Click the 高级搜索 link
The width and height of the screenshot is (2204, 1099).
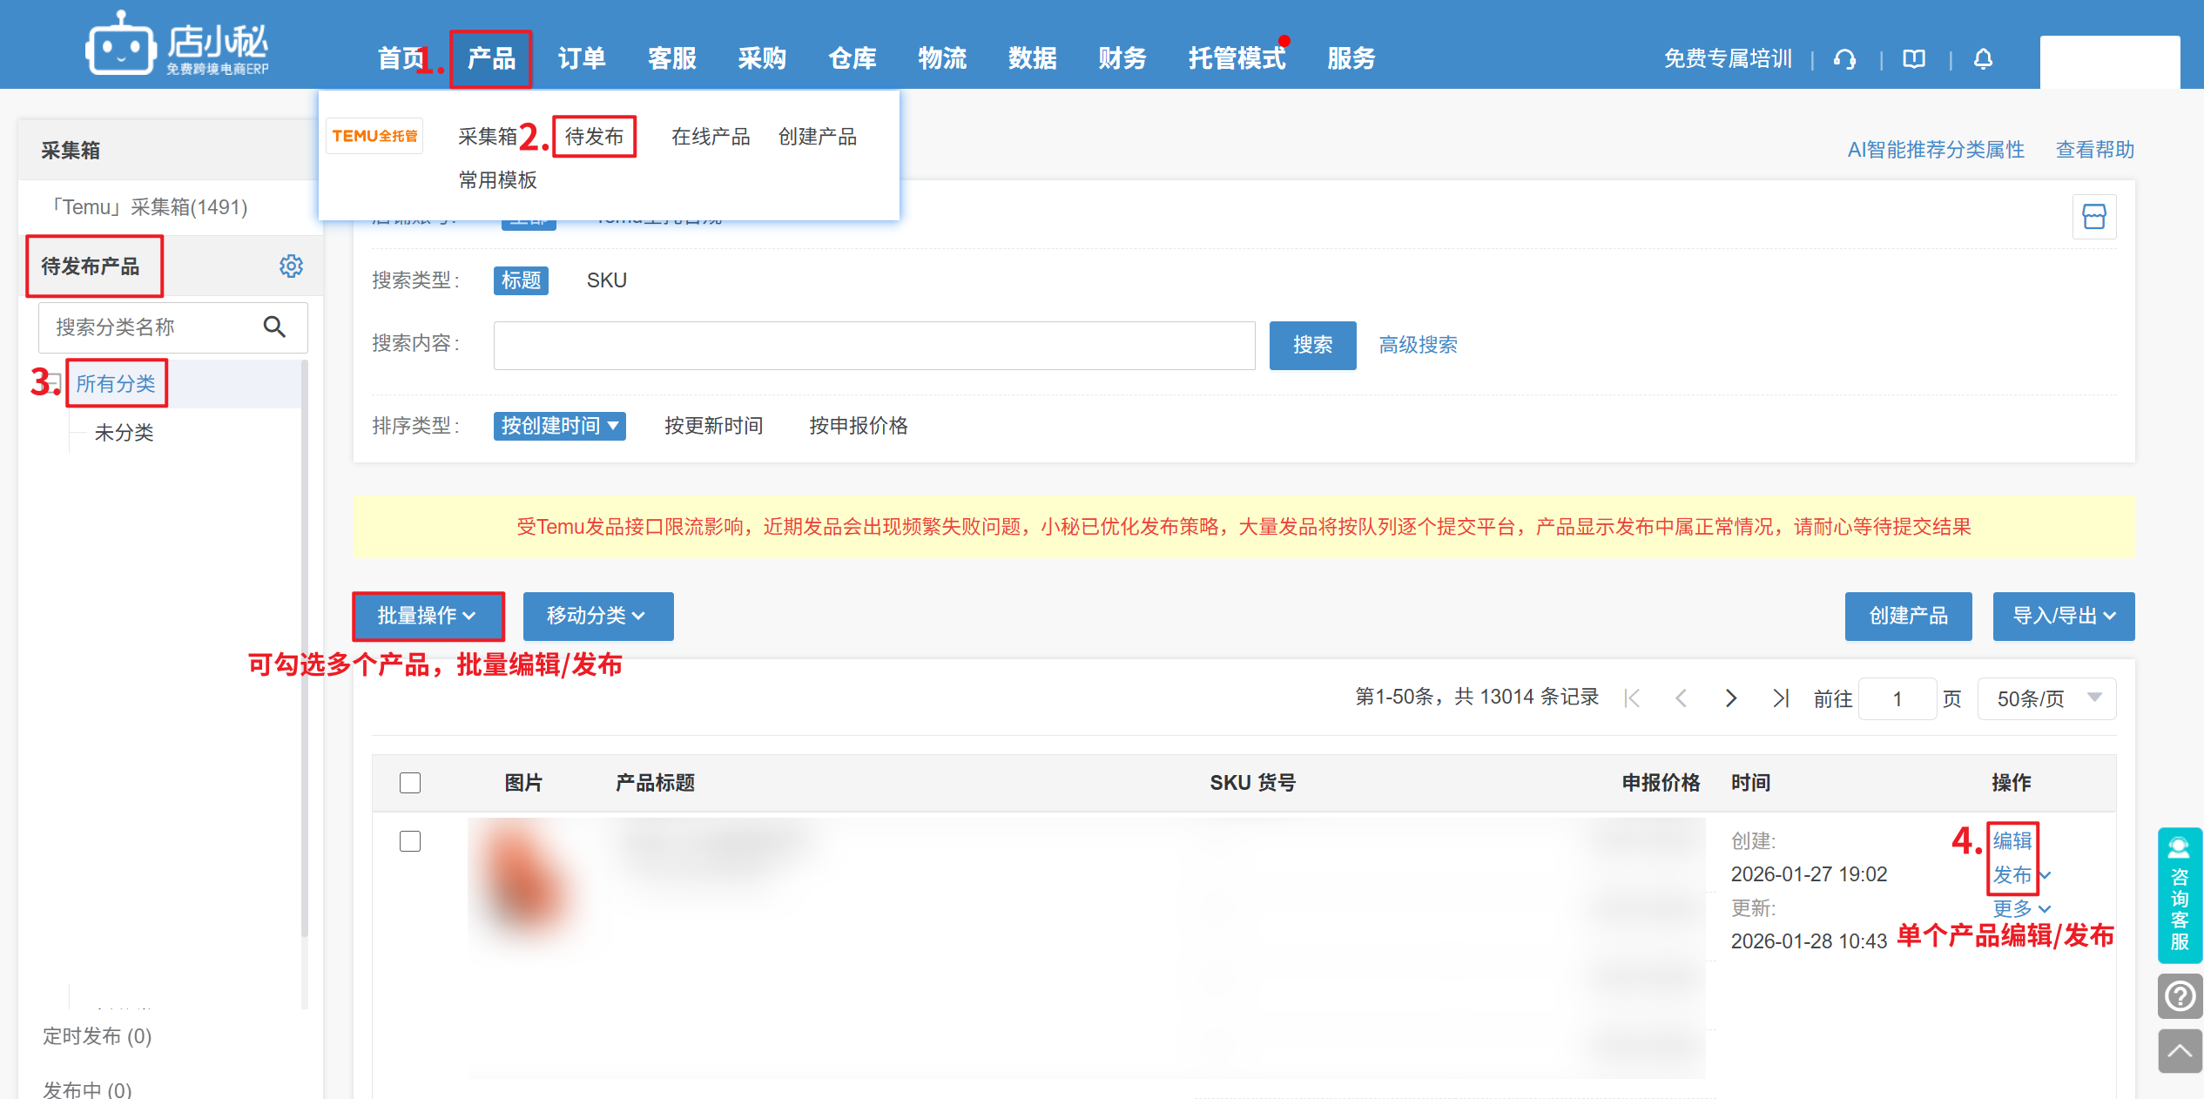tap(1418, 345)
